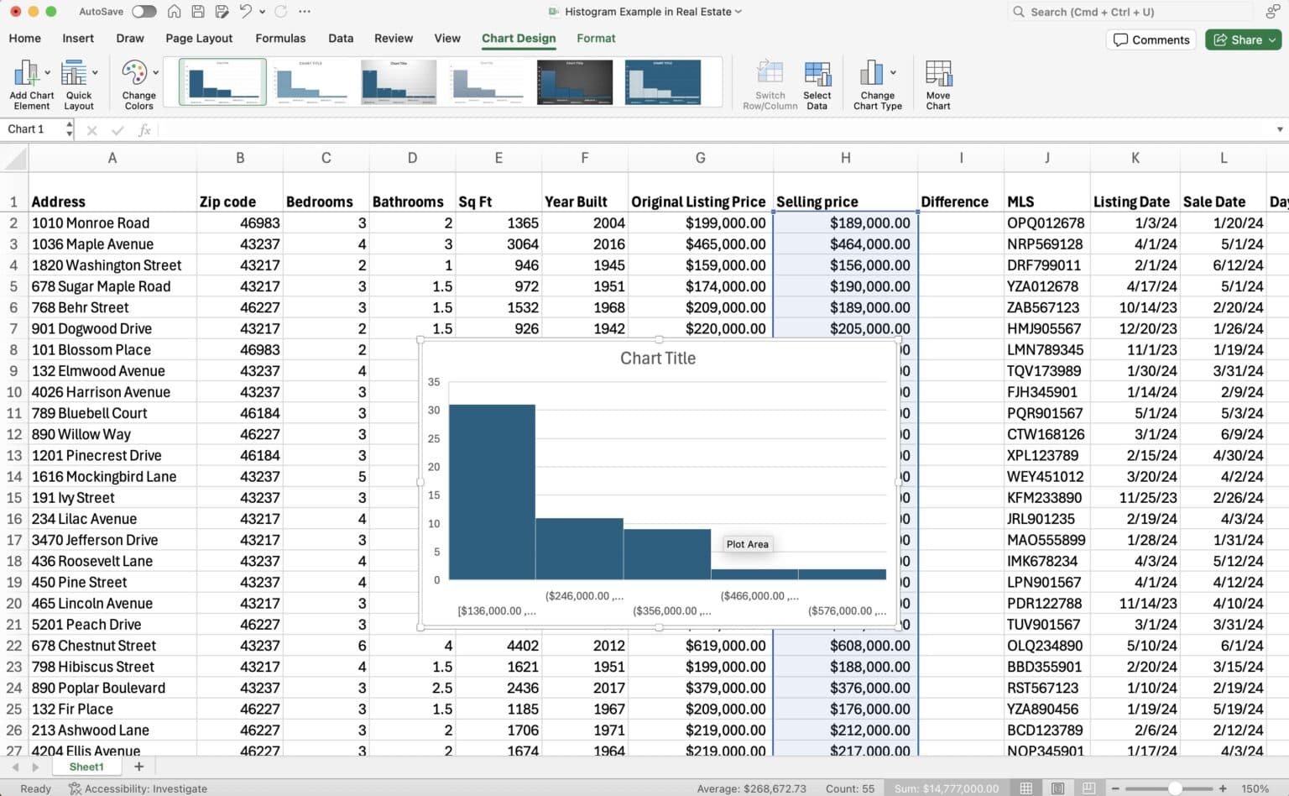Click the Comments button
This screenshot has height=796, width=1289.
click(x=1151, y=39)
